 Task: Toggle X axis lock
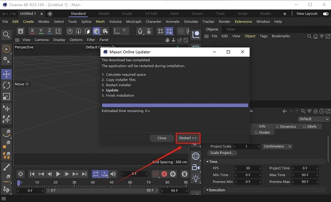(32, 31)
